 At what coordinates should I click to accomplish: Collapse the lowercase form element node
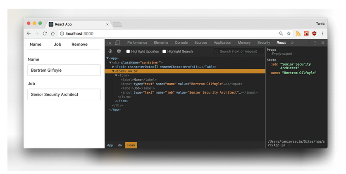pyautogui.click(x=116, y=75)
